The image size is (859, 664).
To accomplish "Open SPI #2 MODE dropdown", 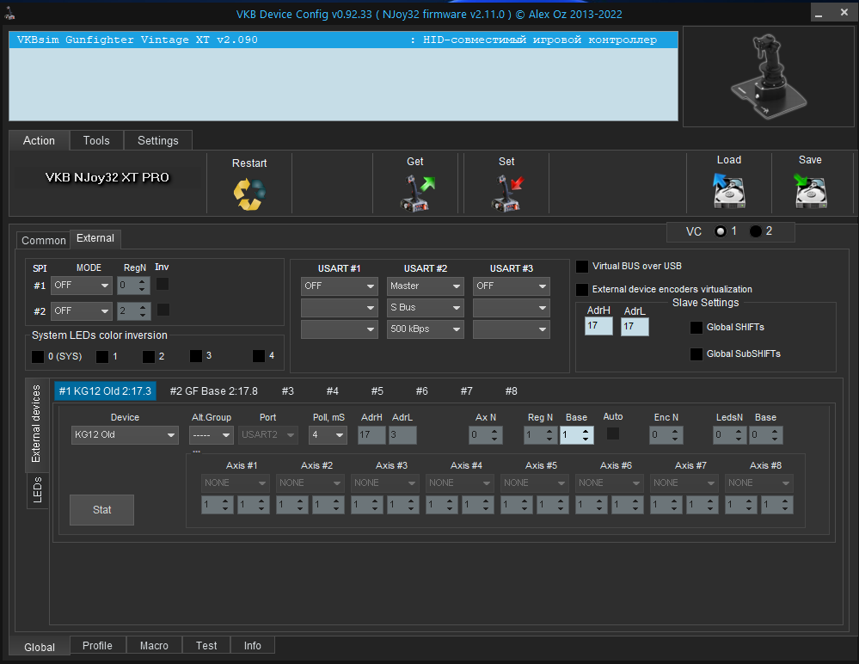I will tap(81, 311).
